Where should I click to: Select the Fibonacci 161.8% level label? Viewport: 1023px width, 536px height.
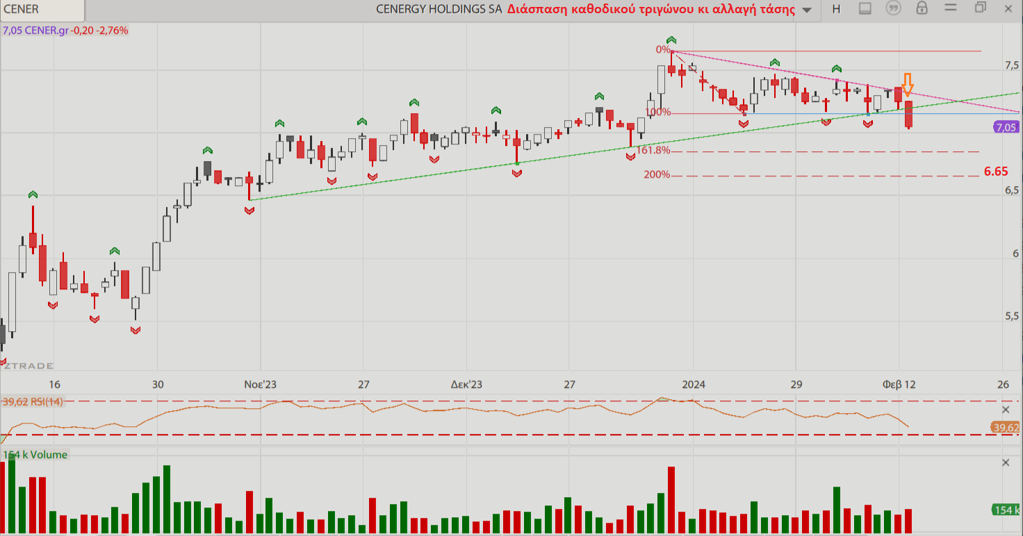653,150
